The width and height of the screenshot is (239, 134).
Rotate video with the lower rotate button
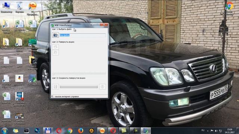(55, 52)
